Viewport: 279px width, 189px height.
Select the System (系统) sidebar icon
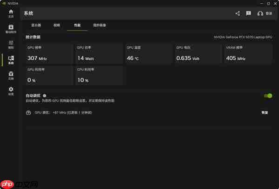pos(11,60)
